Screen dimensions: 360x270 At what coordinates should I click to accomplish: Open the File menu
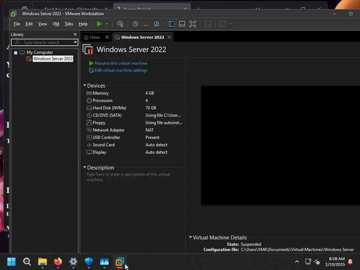17,24
